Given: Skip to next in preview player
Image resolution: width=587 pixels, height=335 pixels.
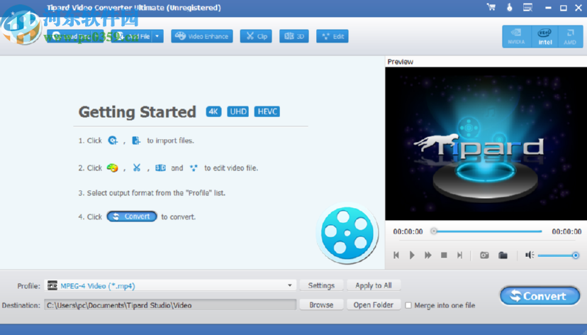Looking at the screenshot, I should [459, 256].
